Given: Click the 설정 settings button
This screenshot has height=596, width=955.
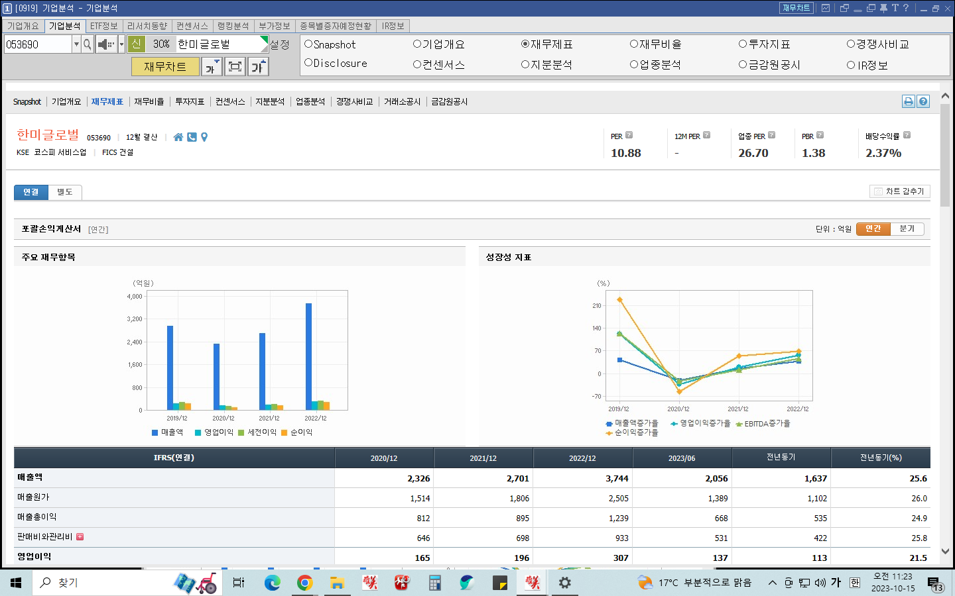Looking at the screenshot, I should point(280,44).
